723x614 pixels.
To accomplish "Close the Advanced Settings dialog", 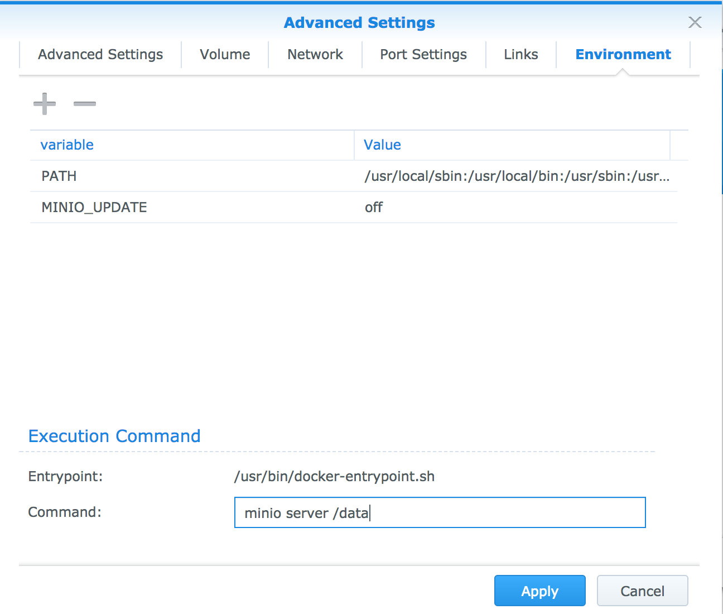I will coord(695,22).
